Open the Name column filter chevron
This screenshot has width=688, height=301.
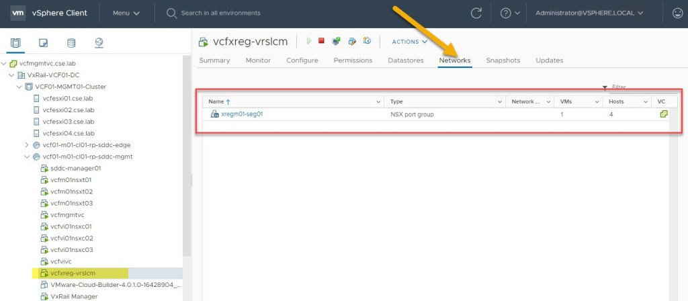tap(379, 102)
